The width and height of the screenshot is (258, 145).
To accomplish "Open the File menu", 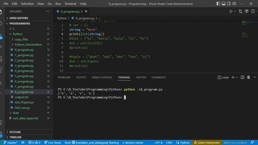I will 6,4.
